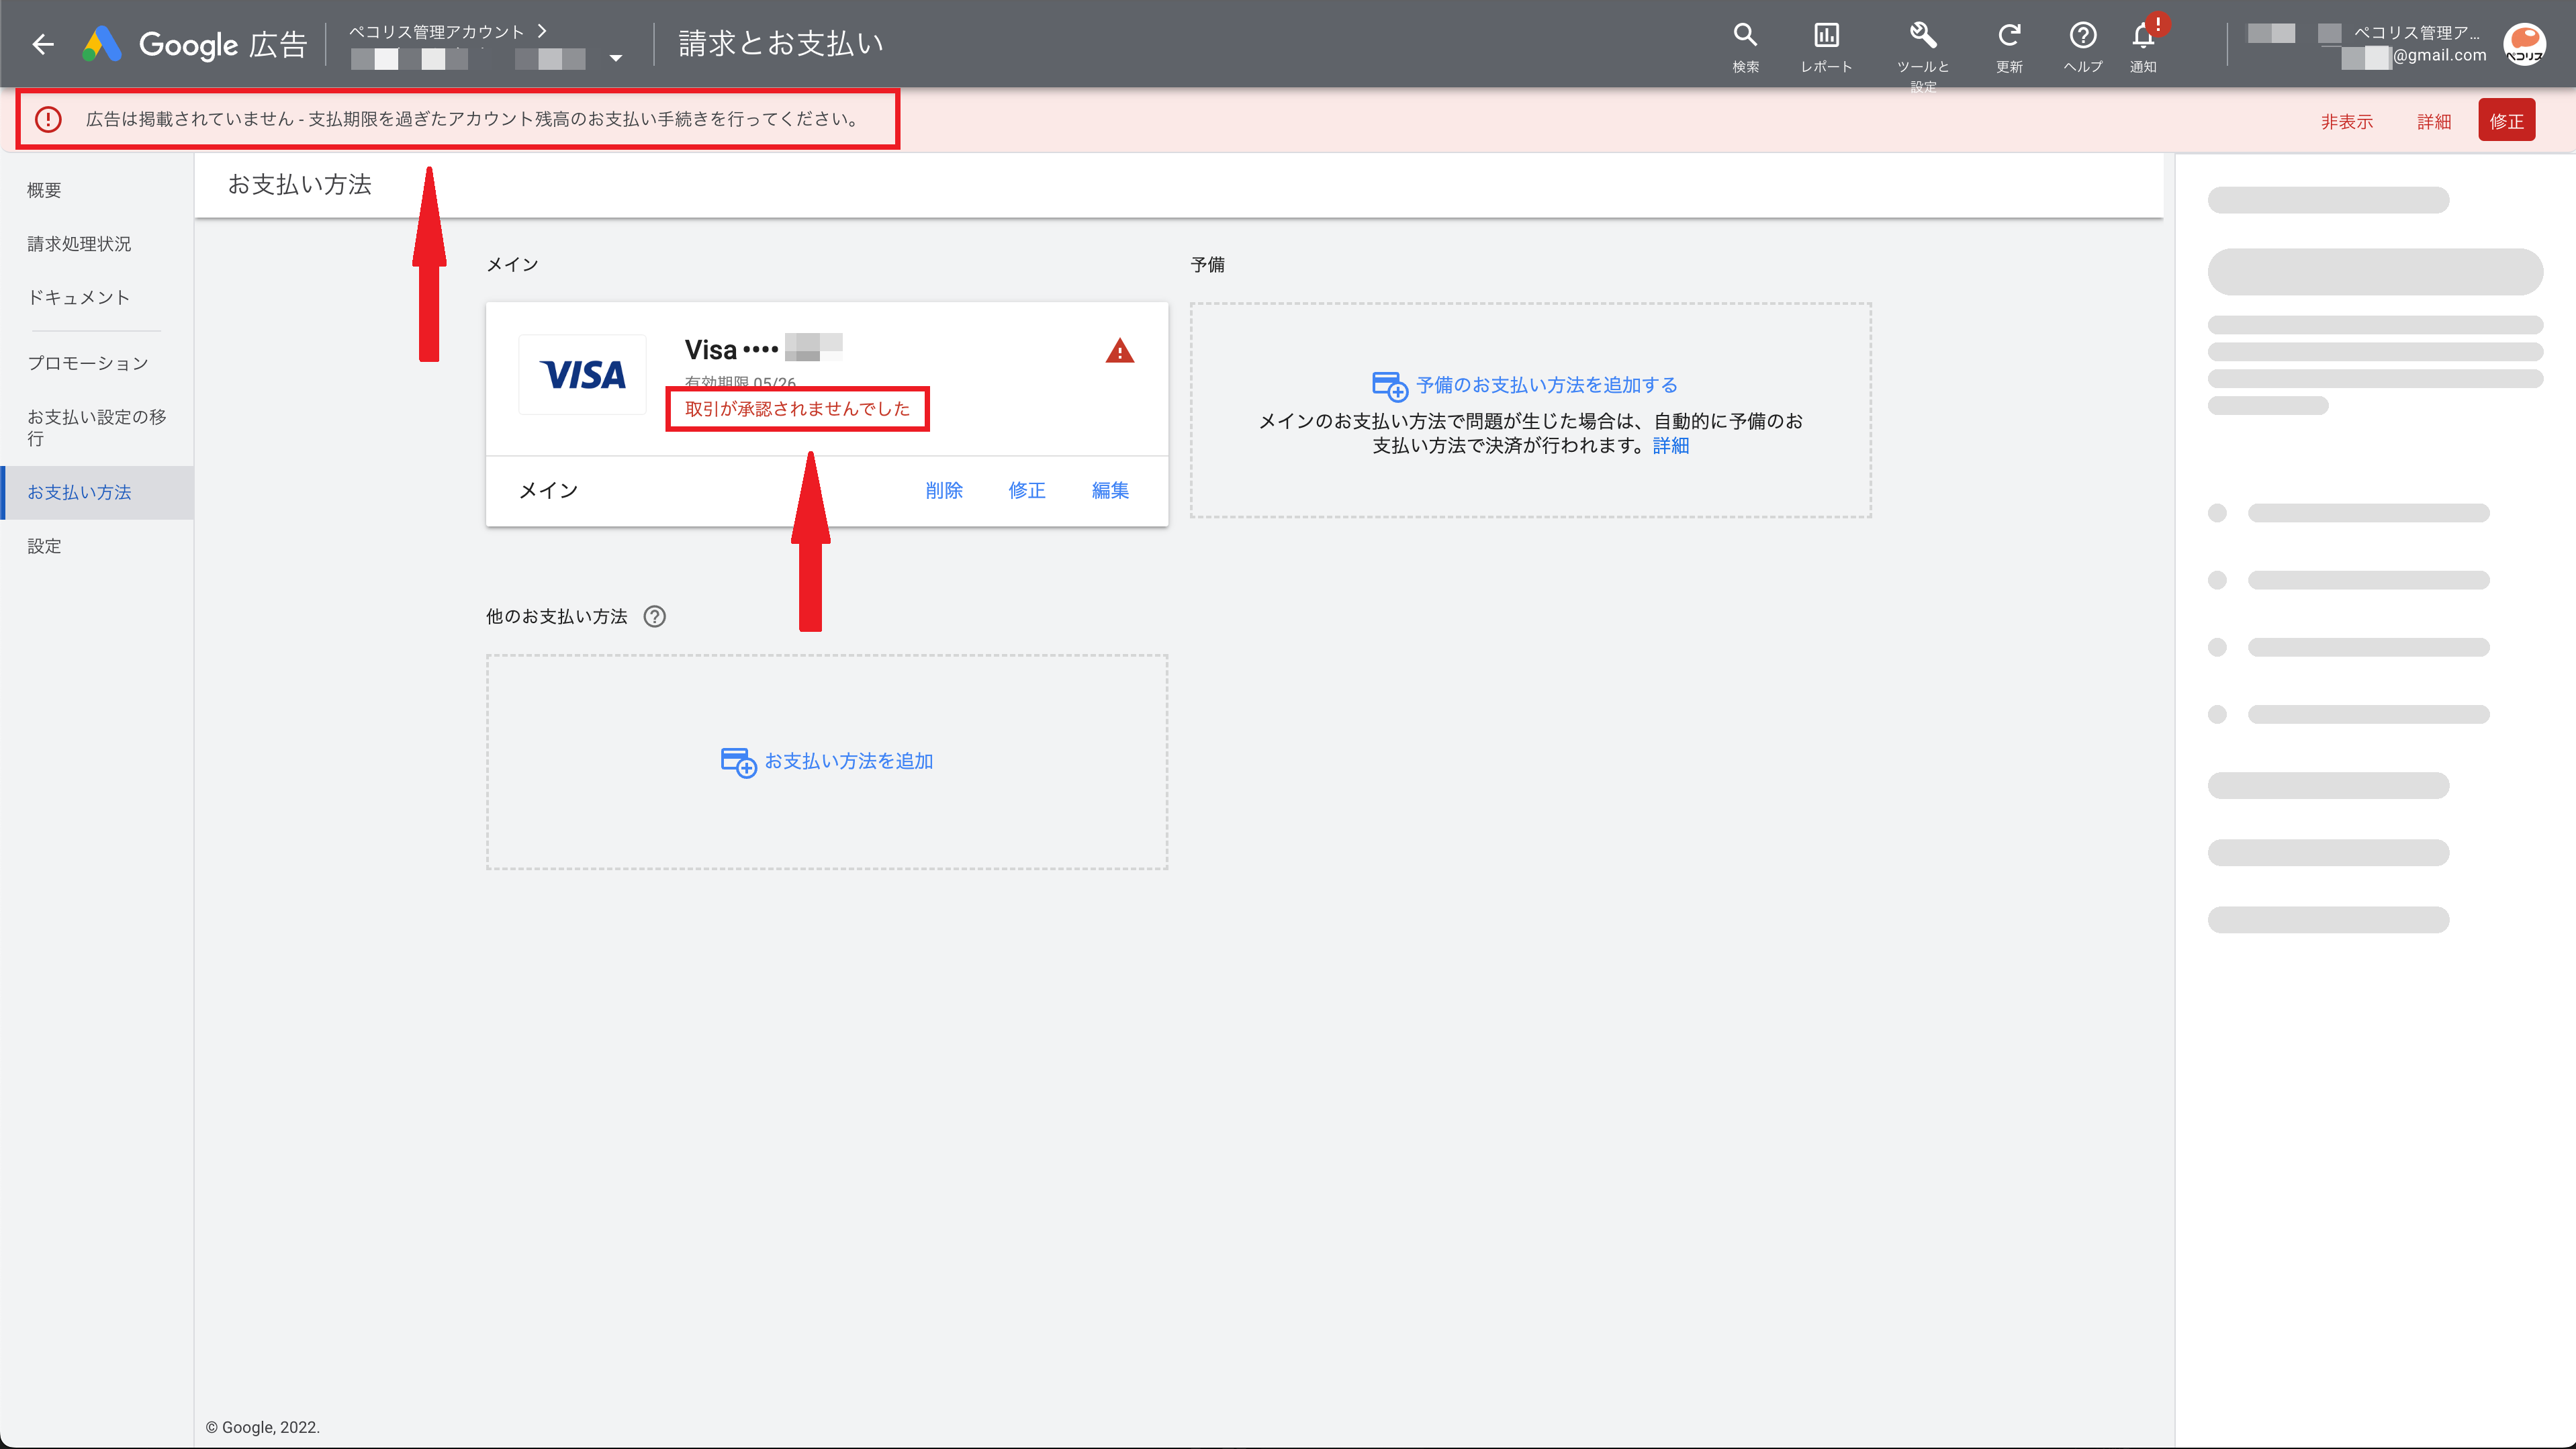The height and width of the screenshot is (1449, 2576).
Task: Expand the account selector dropdown arrow
Action: 615,58
